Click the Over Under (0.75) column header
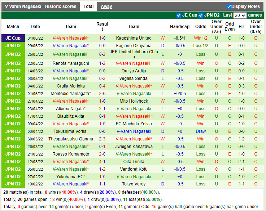Viewport: 266px width, 211px height. pyautogui.click(x=256, y=27)
